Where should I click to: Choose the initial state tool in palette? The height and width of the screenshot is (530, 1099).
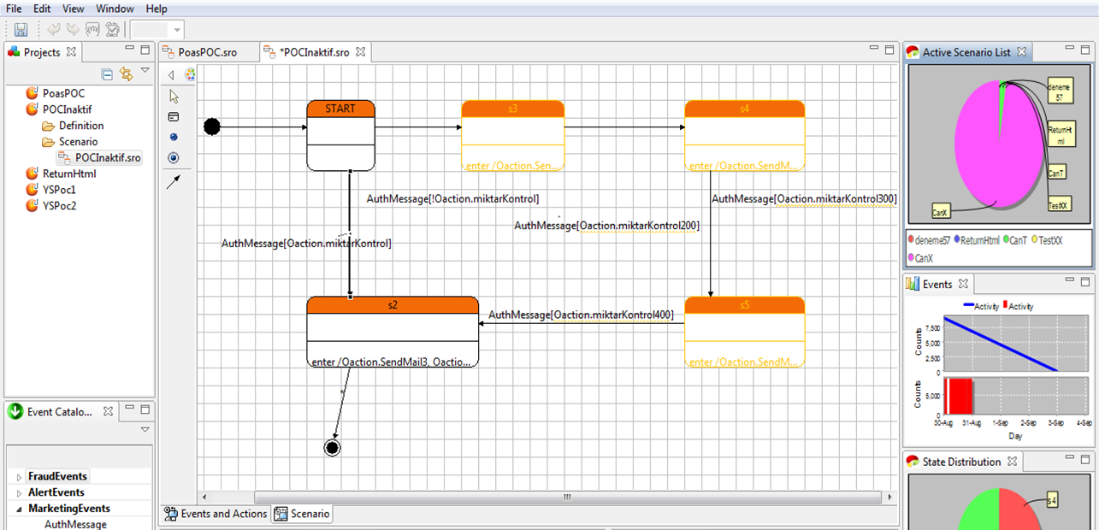point(174,137)
